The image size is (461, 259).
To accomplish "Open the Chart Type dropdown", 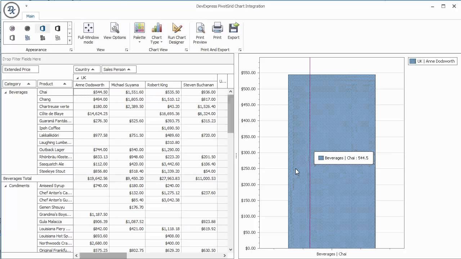I will pos(157,33).
